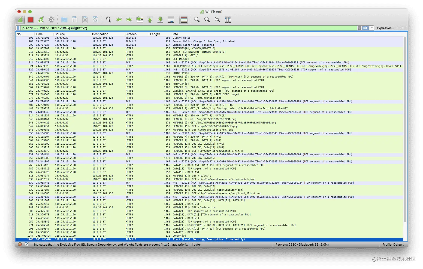Jump to the first packet

[x=150, y=20]
